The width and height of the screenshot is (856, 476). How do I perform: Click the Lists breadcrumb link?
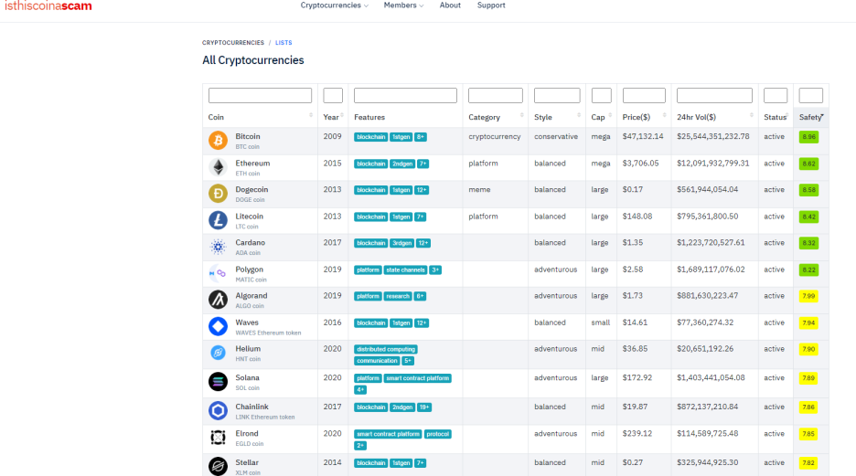tap(284, 43)
